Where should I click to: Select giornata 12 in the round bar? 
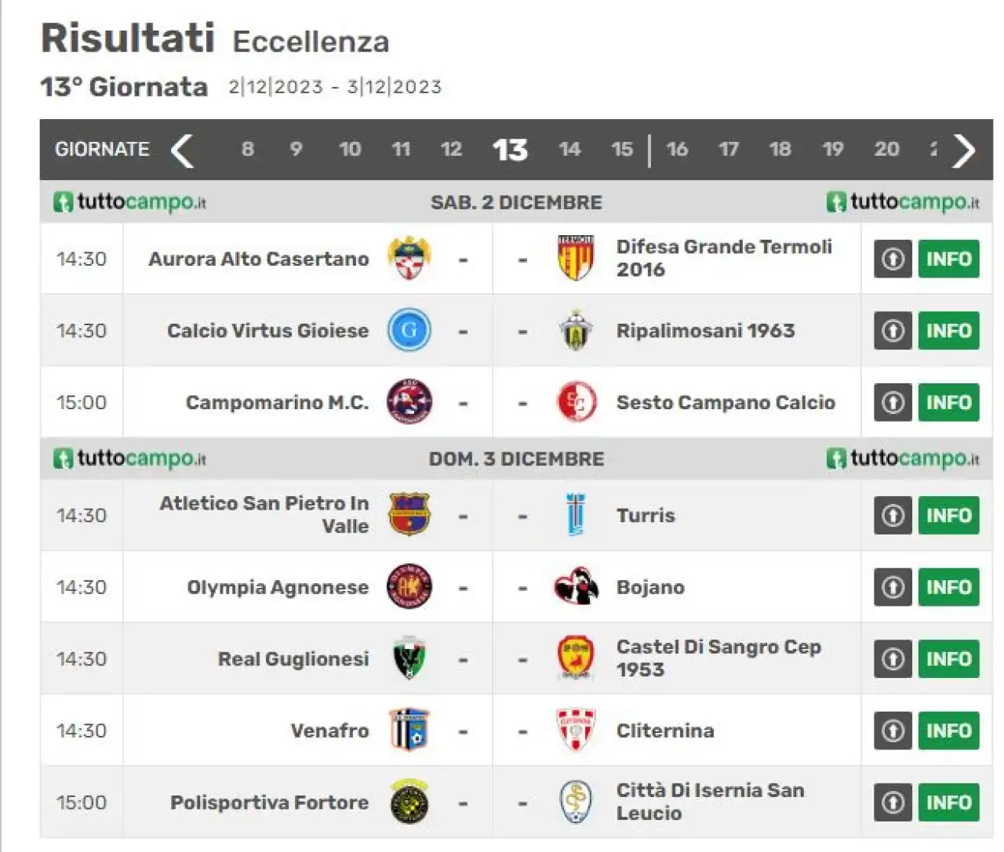[451, 149]
